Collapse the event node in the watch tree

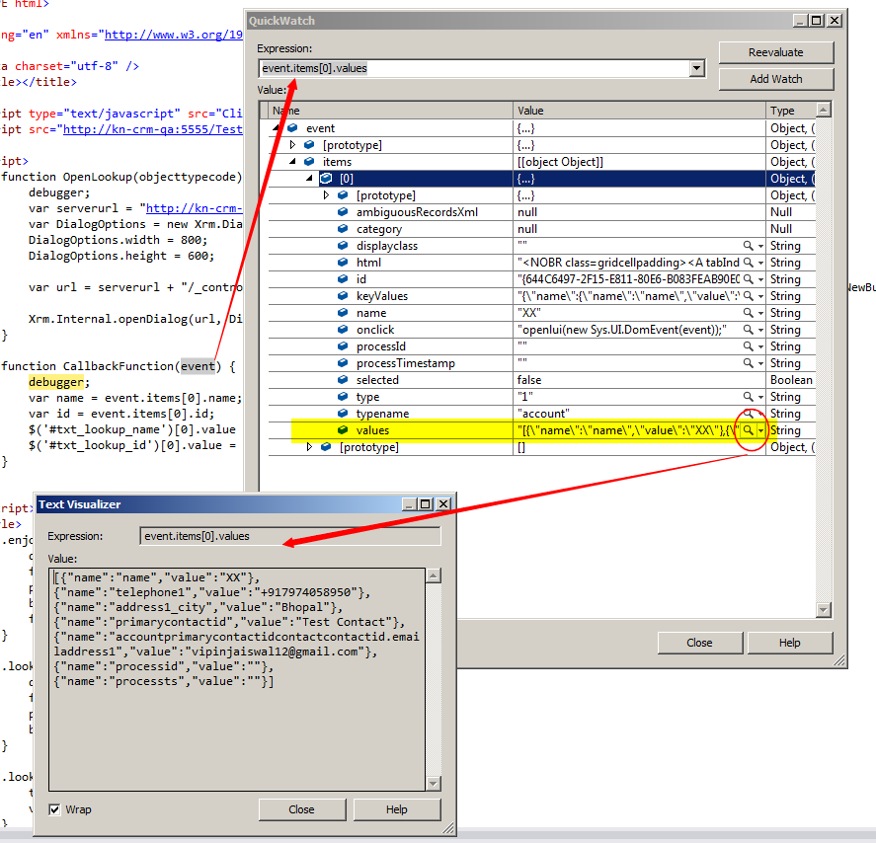pos(275,127)
